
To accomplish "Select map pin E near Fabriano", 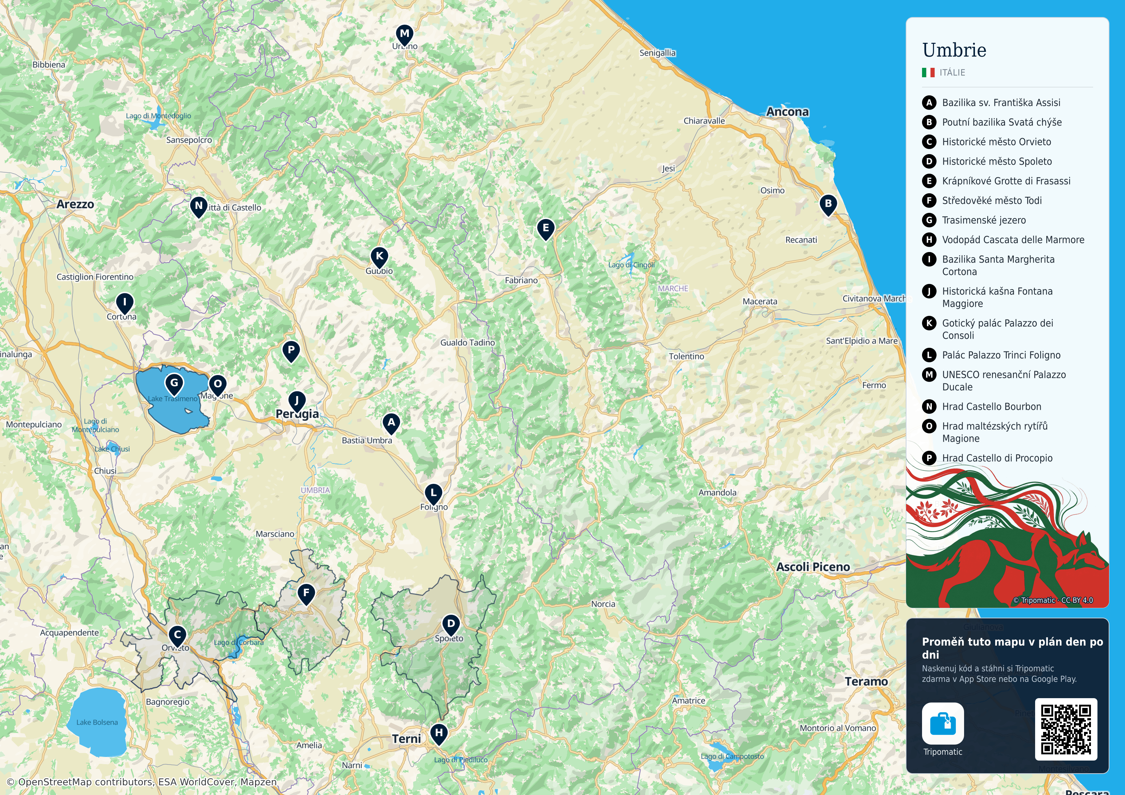I will click(545, 230).
